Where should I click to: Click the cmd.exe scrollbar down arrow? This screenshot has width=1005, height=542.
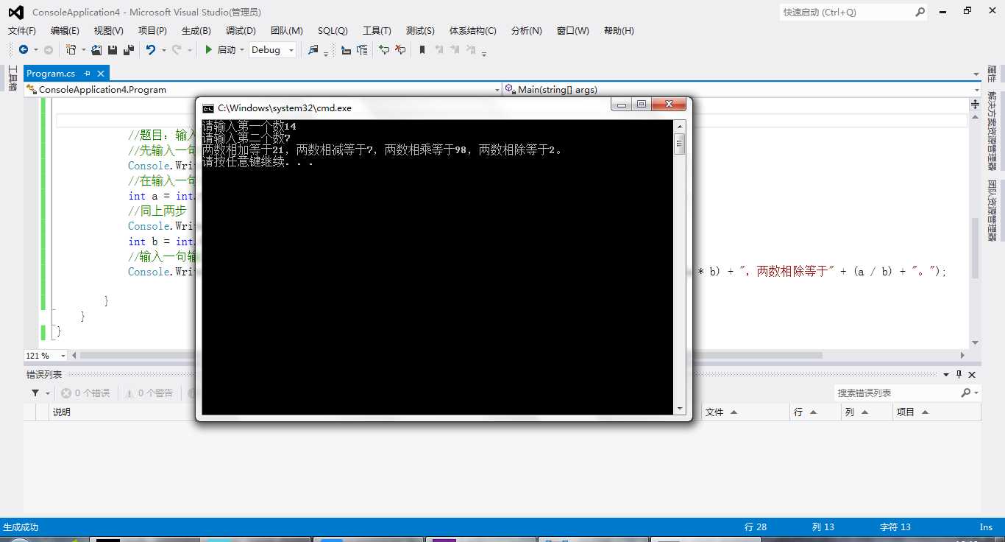(680, 409)
